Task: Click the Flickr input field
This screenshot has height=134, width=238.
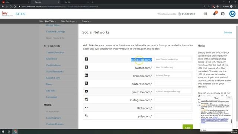Action: (173, 108)
